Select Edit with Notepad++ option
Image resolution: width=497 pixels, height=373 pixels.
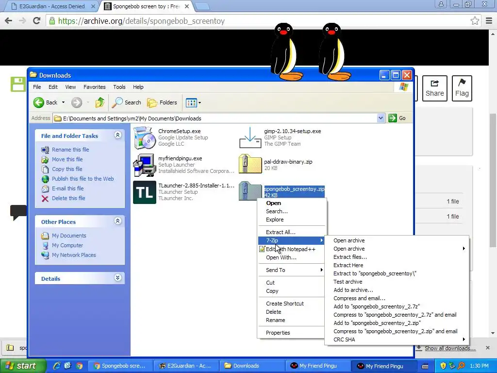pos(292,249)
